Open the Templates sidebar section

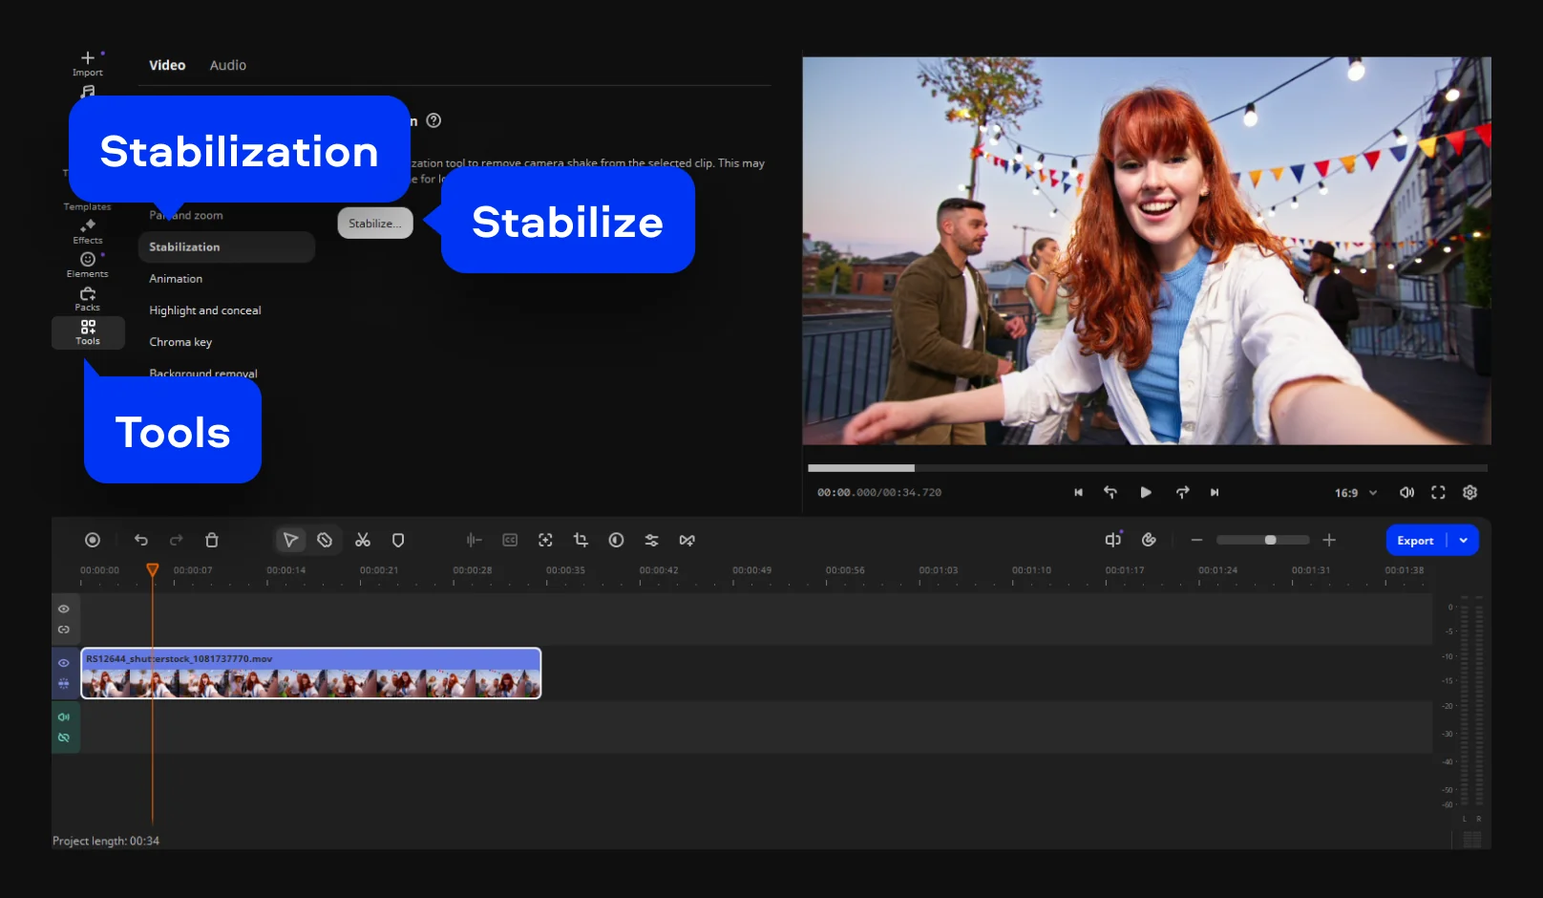pos(88,206)
